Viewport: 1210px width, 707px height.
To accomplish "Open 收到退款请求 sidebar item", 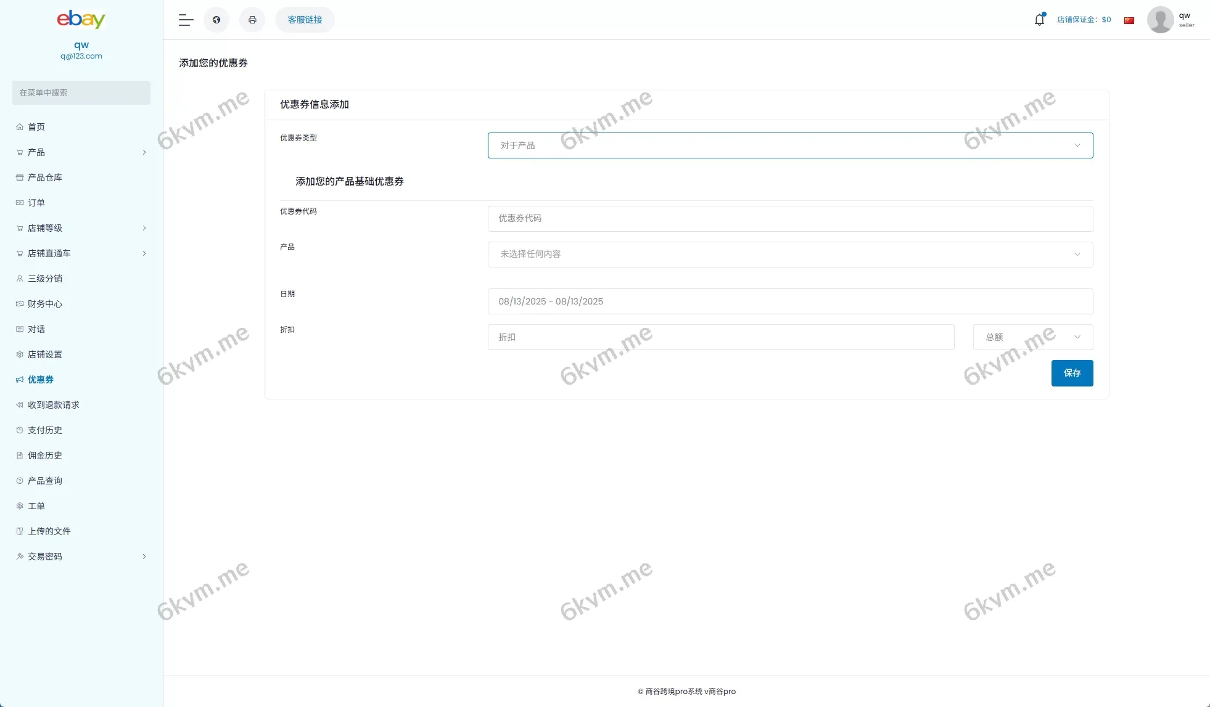I will (x=52, y=404).
